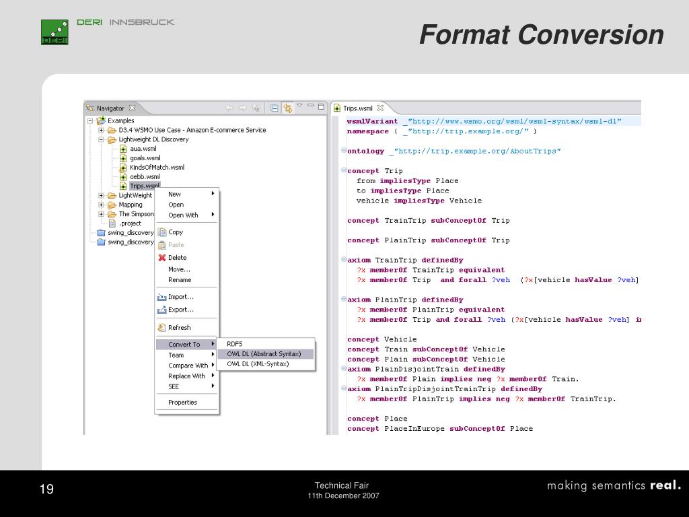Choose RDFS conversion option
The image size is (689, 517).
[x=266, y=344]
